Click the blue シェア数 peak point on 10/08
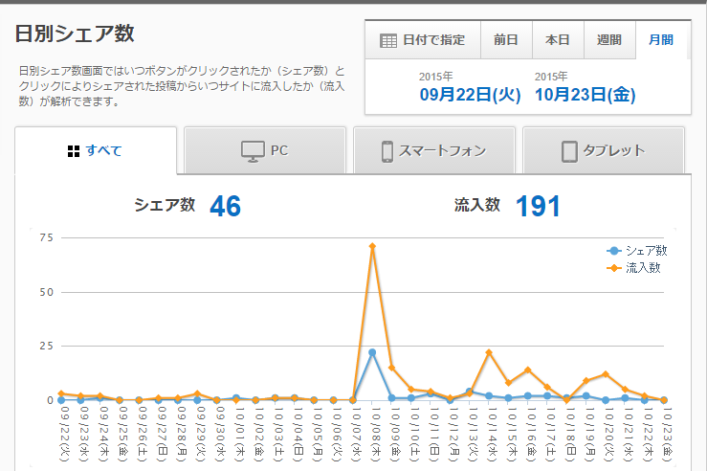This screenshot has width=707, height=471. 372,352
